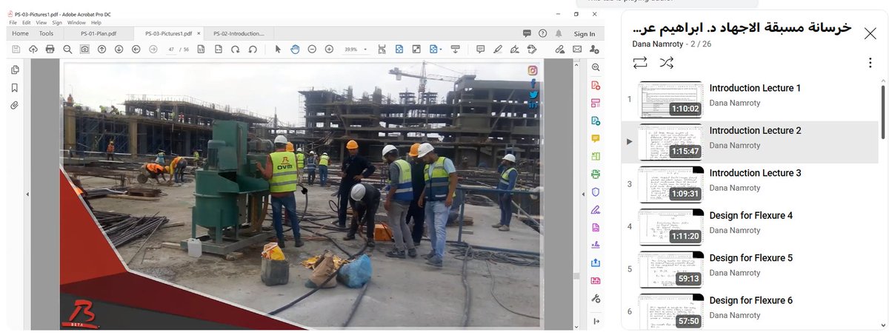This screenshot has height=335, width=889.
Task: Click the snapshot camera icon
Action: (x=84, y=49)
